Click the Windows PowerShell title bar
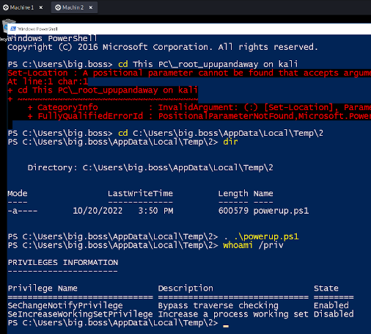 click(189, 29)
